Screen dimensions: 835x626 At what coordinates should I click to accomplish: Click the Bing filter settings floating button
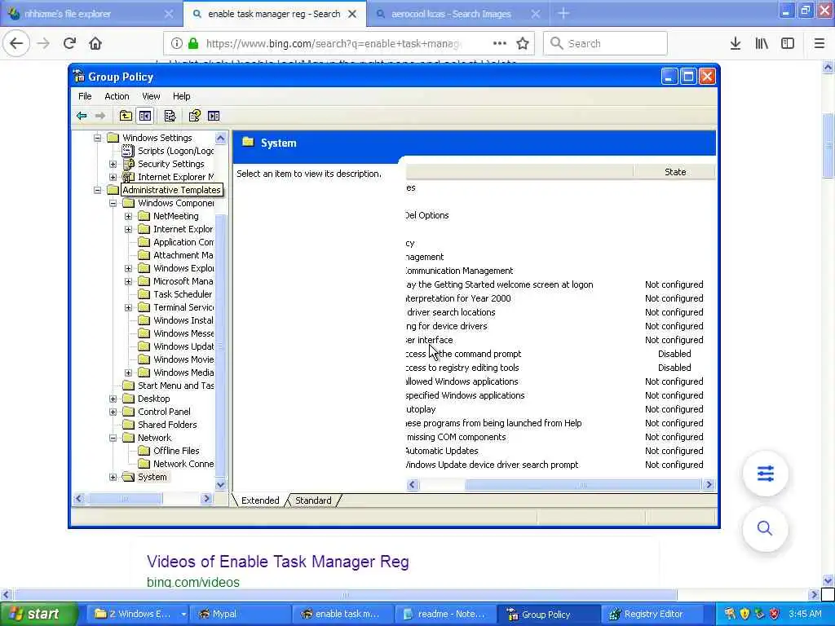pyautogui.click(x=765, y=474)
